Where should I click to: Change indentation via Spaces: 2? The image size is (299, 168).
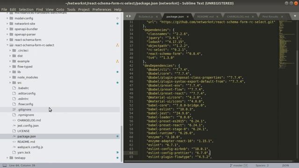[x=262, y=165]
